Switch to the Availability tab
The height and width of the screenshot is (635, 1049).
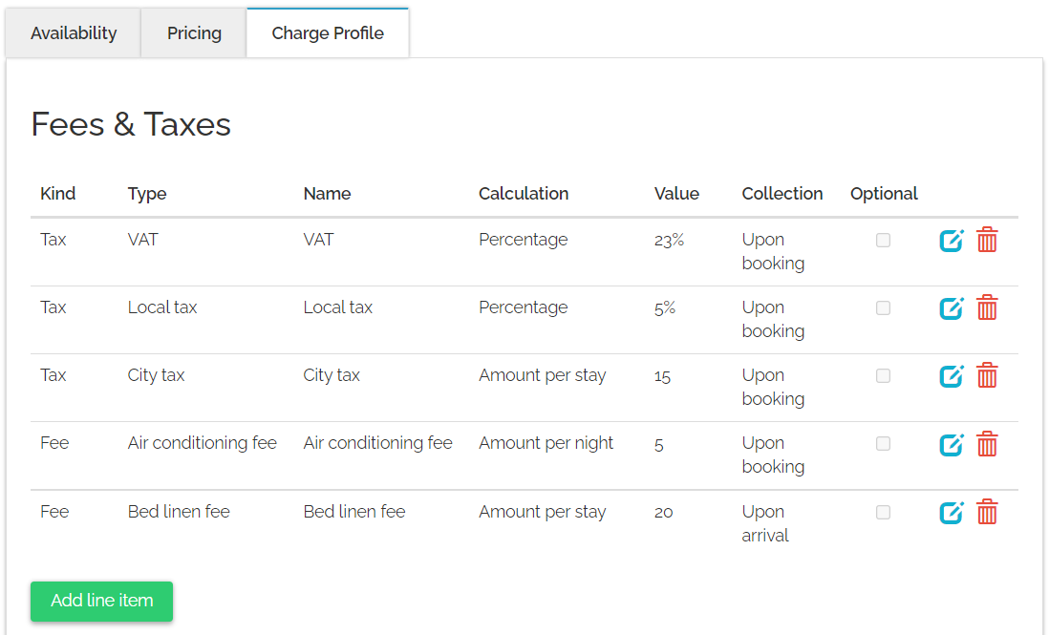pyautogui.click(x=74, y=33)
